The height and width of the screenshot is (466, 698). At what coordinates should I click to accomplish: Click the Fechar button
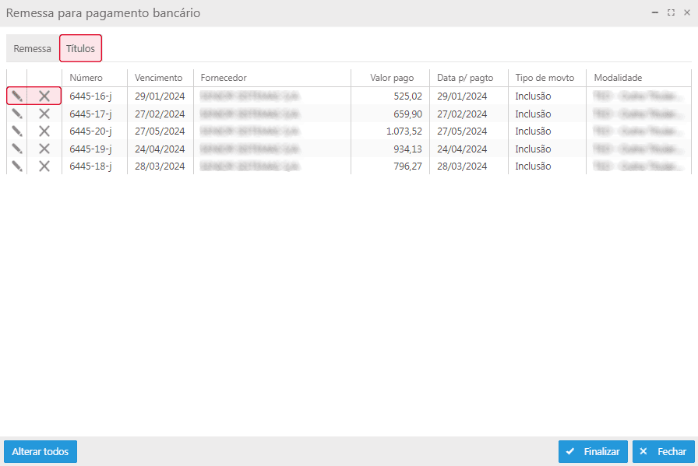coord(663,451)
